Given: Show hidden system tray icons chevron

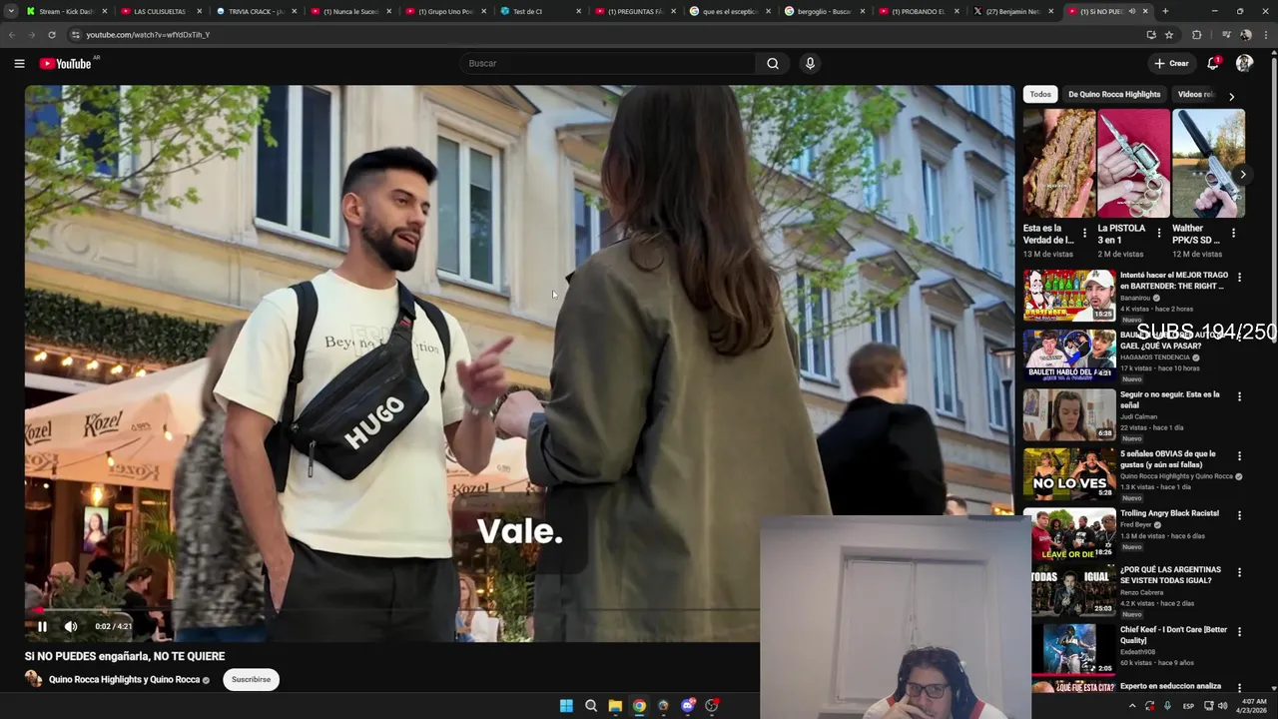Looking at the screenshot, I should tap(1132, 706).
